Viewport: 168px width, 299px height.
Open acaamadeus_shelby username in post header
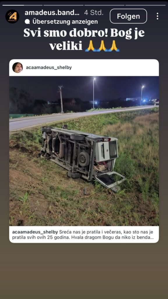point(49,67)
